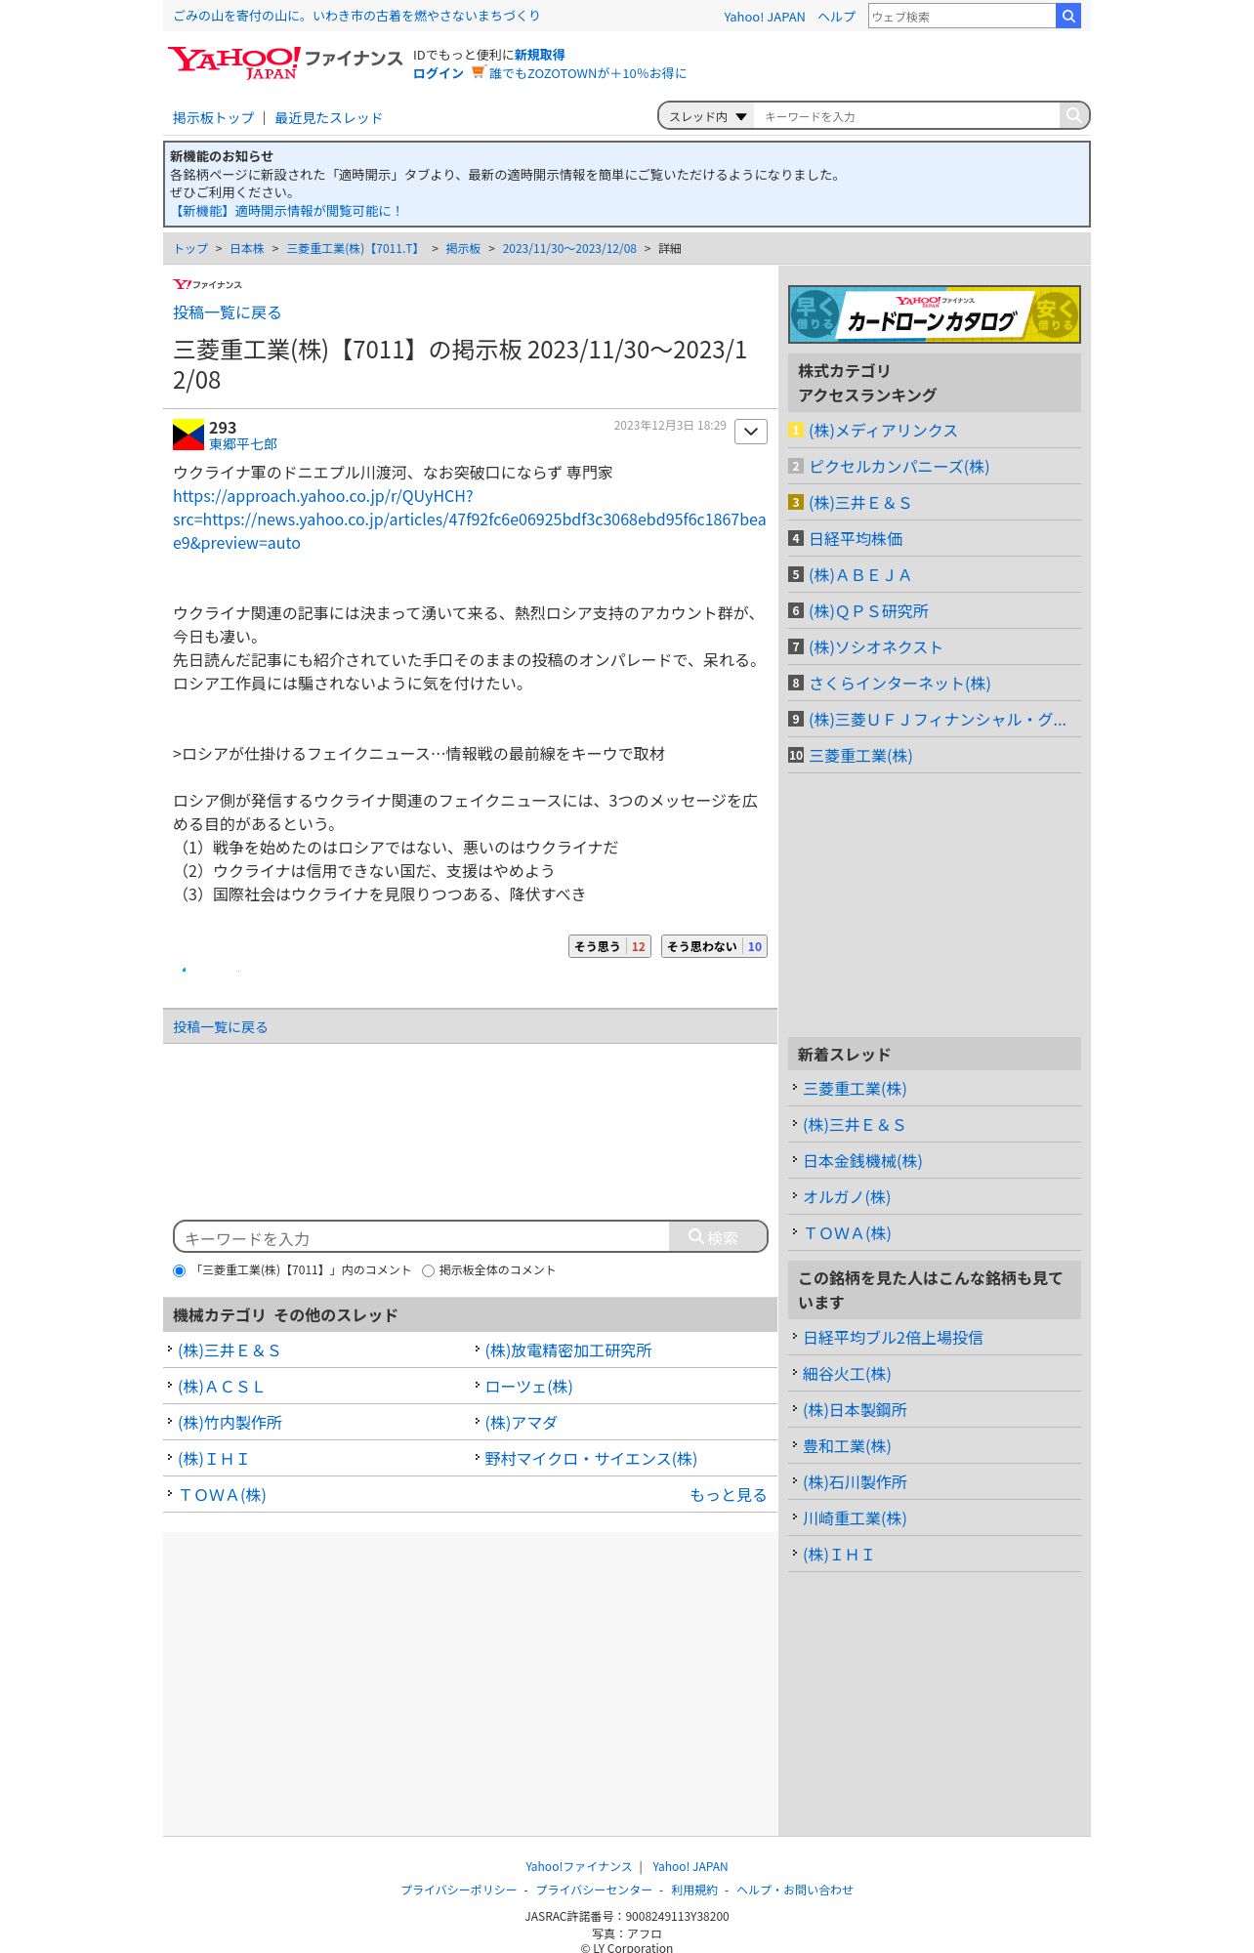Viewport: 1254px width, 1953px height.
Task: Open ranking #8 さくらインターネット(株)
Action: pyautogui.click(x=899, y=684)
